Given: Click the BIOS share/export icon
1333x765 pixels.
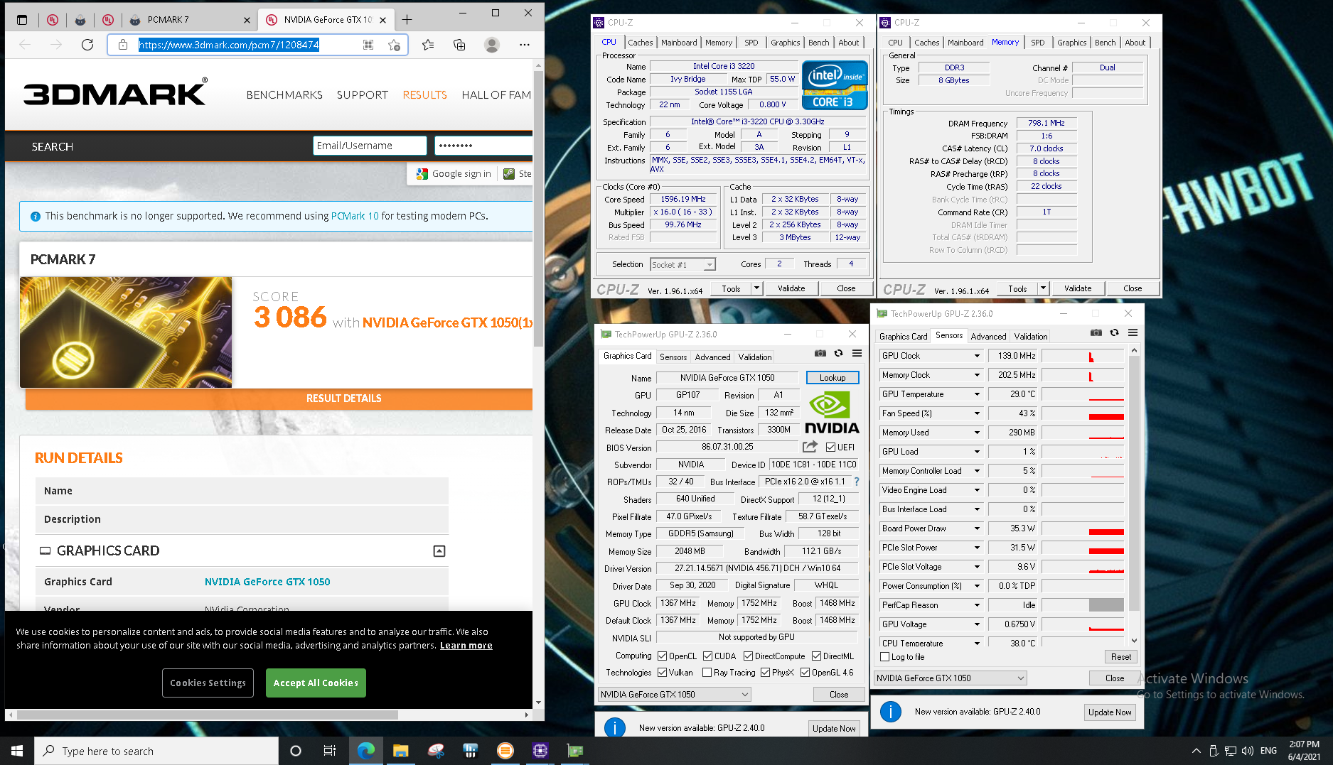Looking at the screenshot, I should (x=810, y=447).
